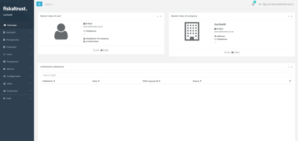Click the E-Mail button in user panel
This screenshot has height=141, width=298.
pos(105,50)
